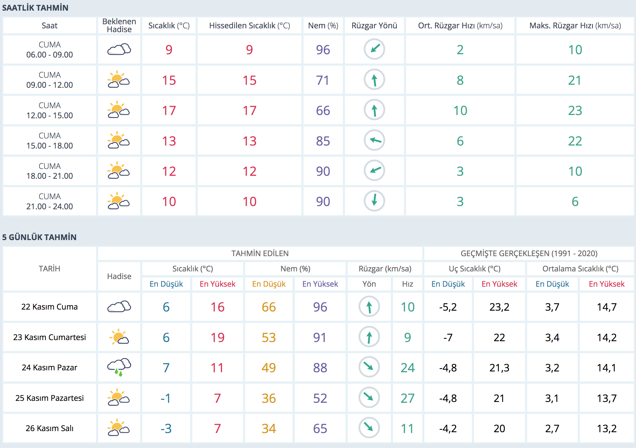Image resolution: width=636 pixels, height=448 pixels.
Task: Click the 26 Kasım Salı date cell
Action: pos(50,428)
